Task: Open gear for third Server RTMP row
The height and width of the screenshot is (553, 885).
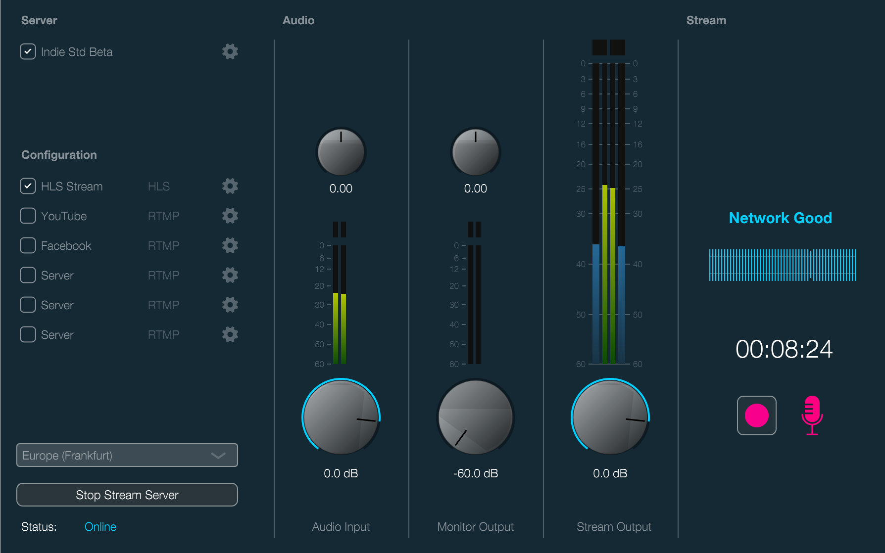Action: 230,334
